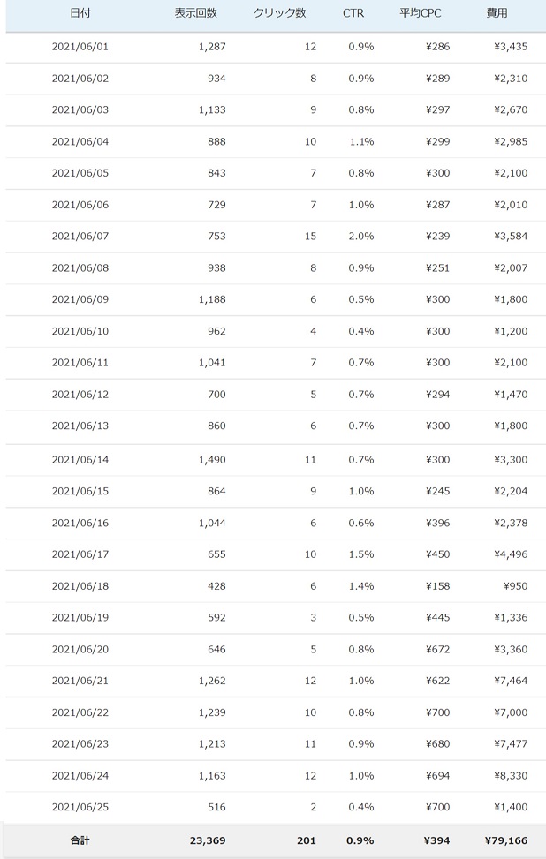Click the total cost ¥79,166
Screen dimensions: 546x859
point(506,840)
